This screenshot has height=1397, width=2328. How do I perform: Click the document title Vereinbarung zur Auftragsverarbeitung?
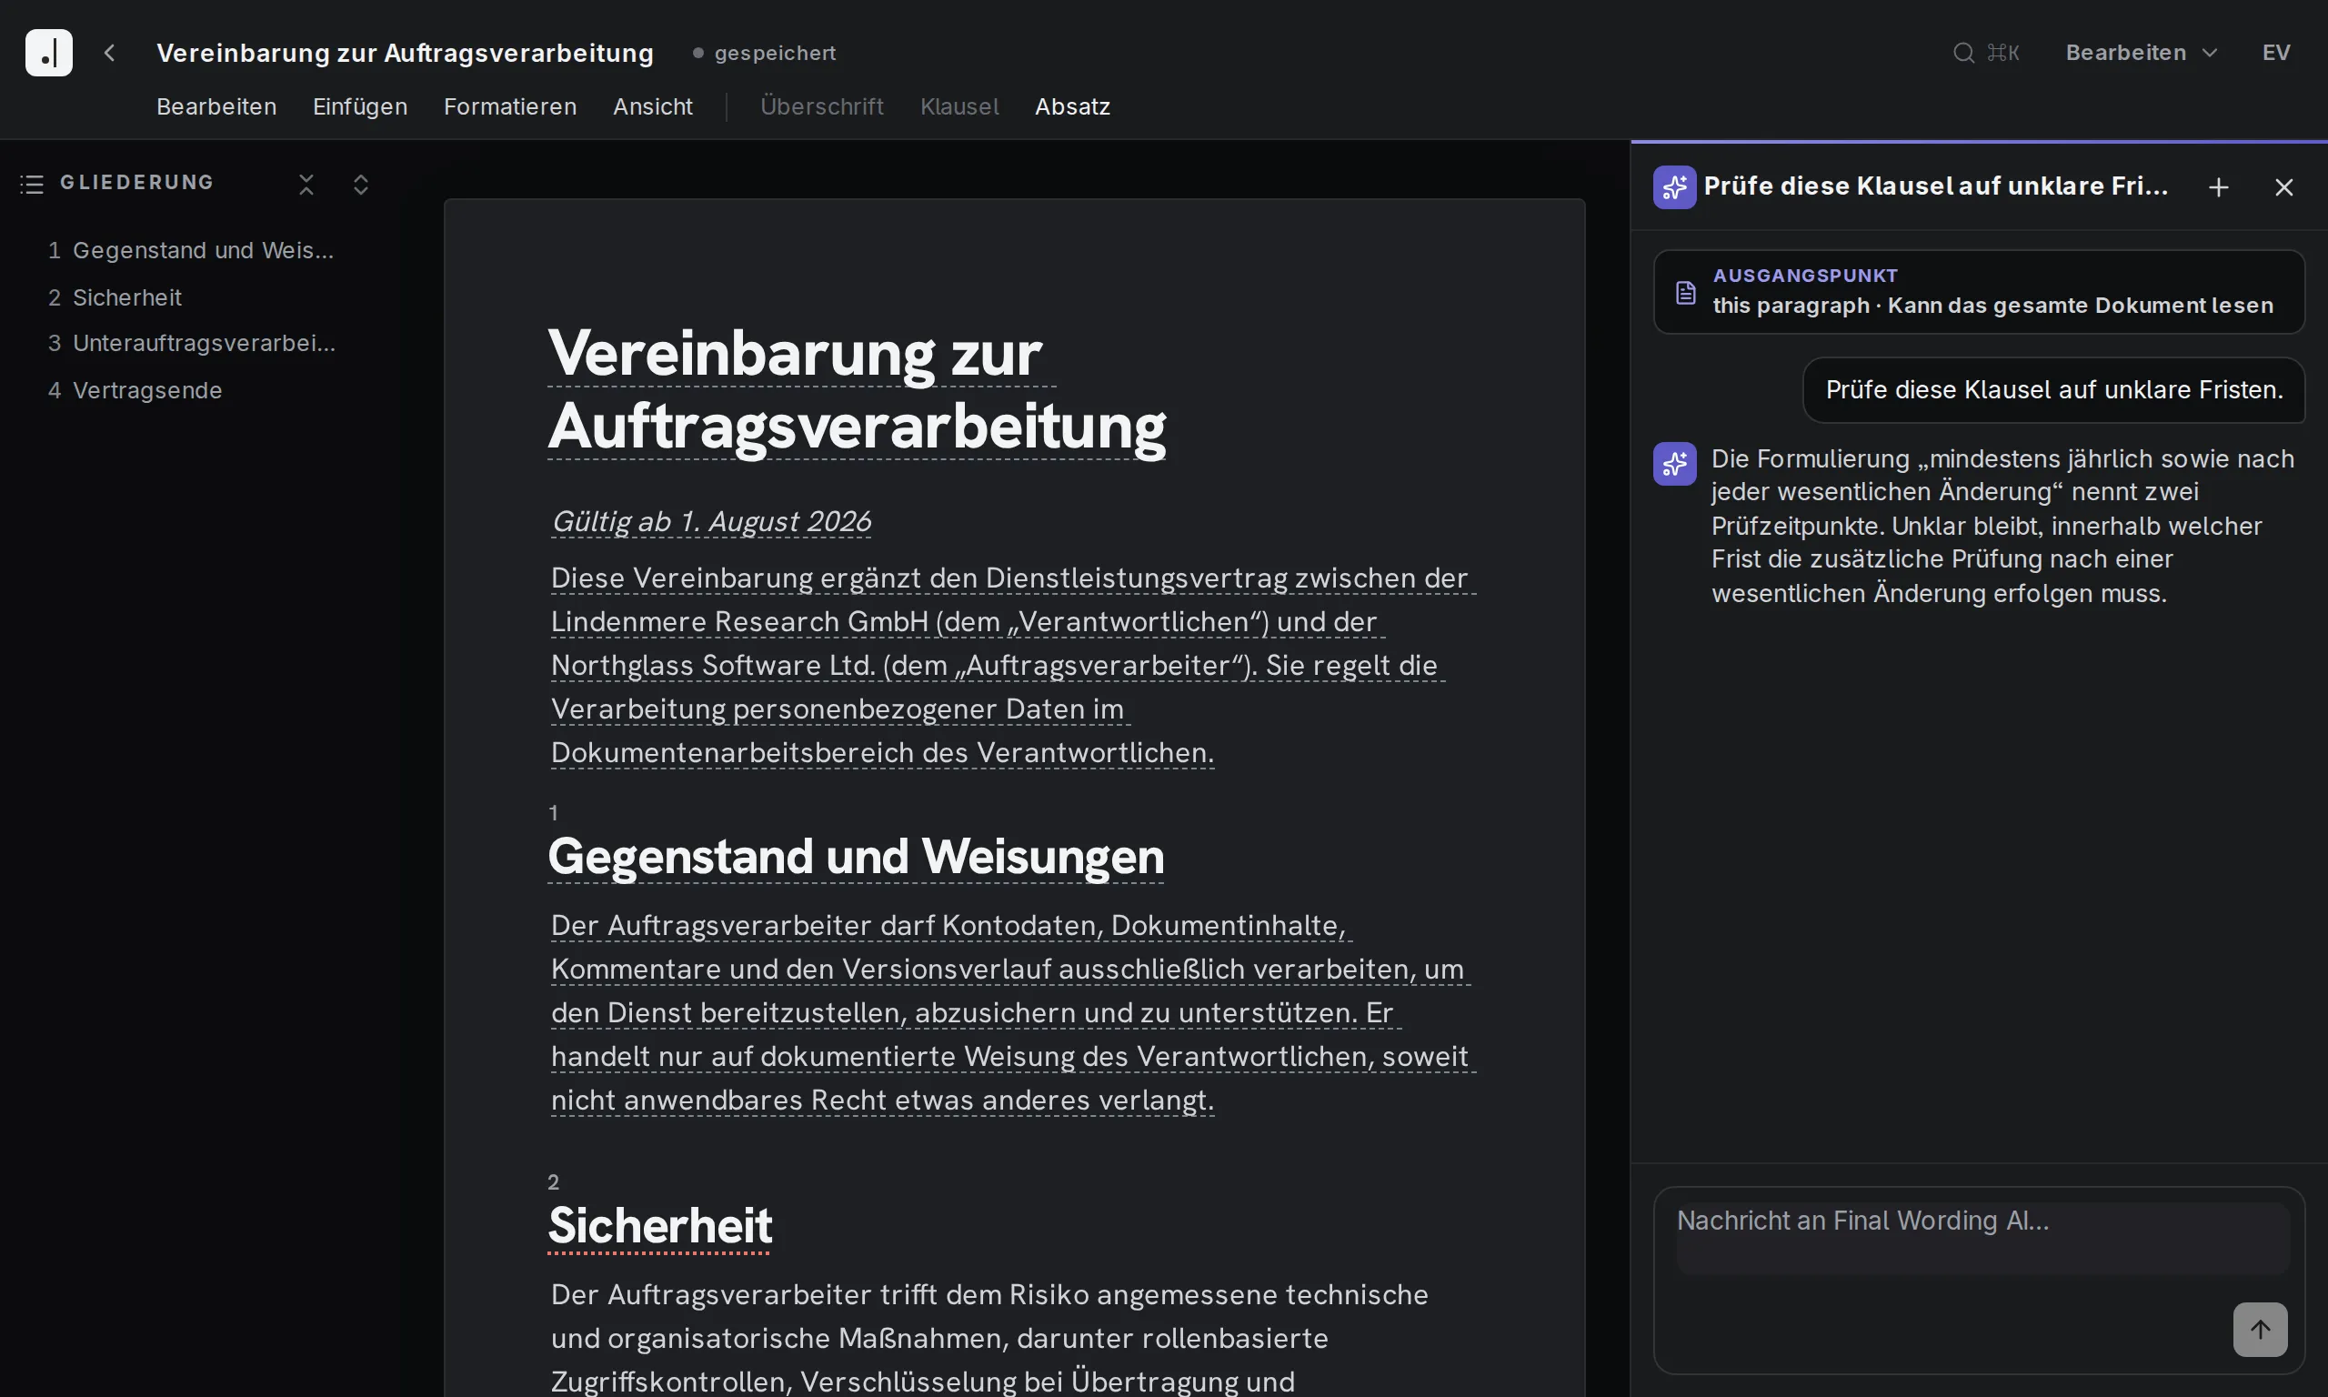coord(405,53)
